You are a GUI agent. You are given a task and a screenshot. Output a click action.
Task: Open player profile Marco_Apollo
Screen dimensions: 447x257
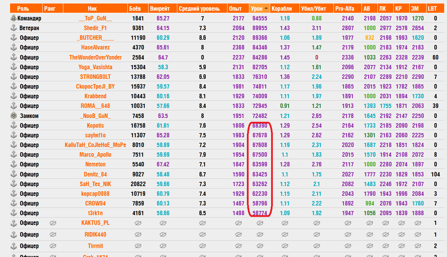95,155
